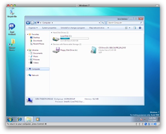Select the Floppy Disk Drive (A:) icon
This screenshot has width=166, height=134.
tap(56, 50)
